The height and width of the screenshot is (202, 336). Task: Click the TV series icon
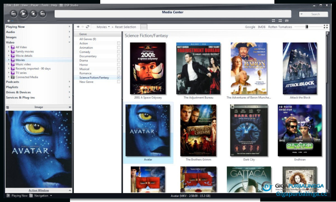click(x=13, y=73)
